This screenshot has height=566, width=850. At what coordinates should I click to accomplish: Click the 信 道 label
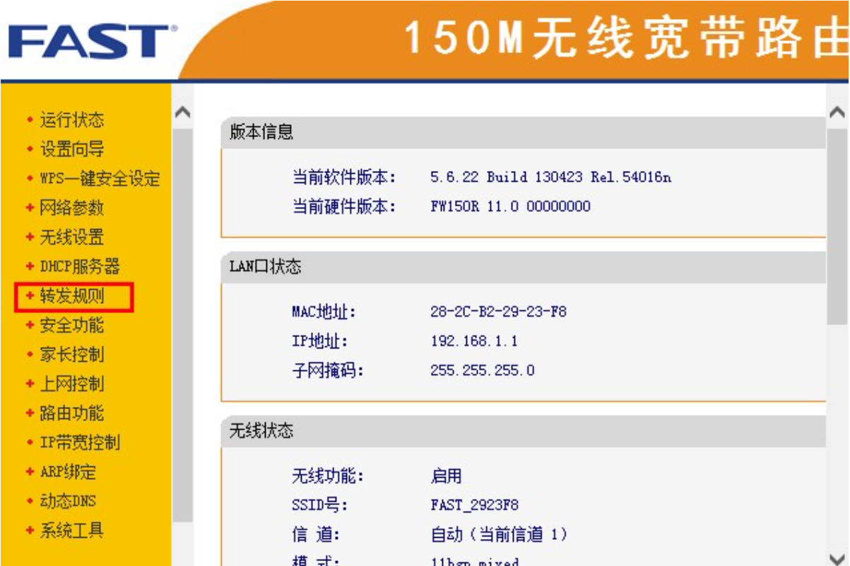tap(316, 535)
